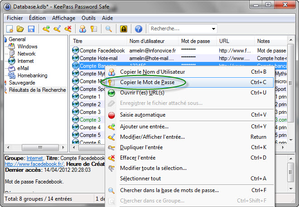
Task: Click the user icon for Copier le Nom
Action: 111,72
